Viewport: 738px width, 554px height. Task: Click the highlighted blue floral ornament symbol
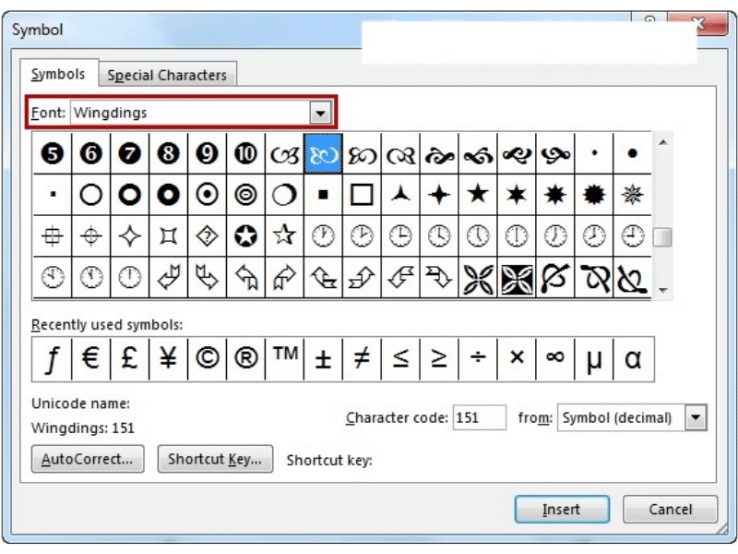(x=324, y=153)
